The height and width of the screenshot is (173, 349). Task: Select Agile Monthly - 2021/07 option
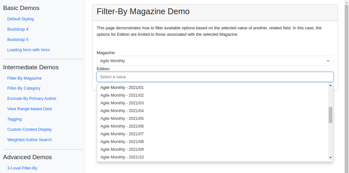[213, 134]
